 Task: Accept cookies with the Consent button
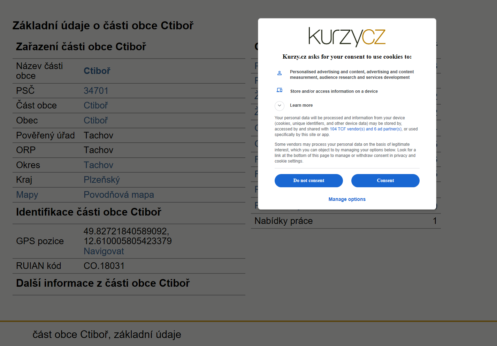pos(385,181)
